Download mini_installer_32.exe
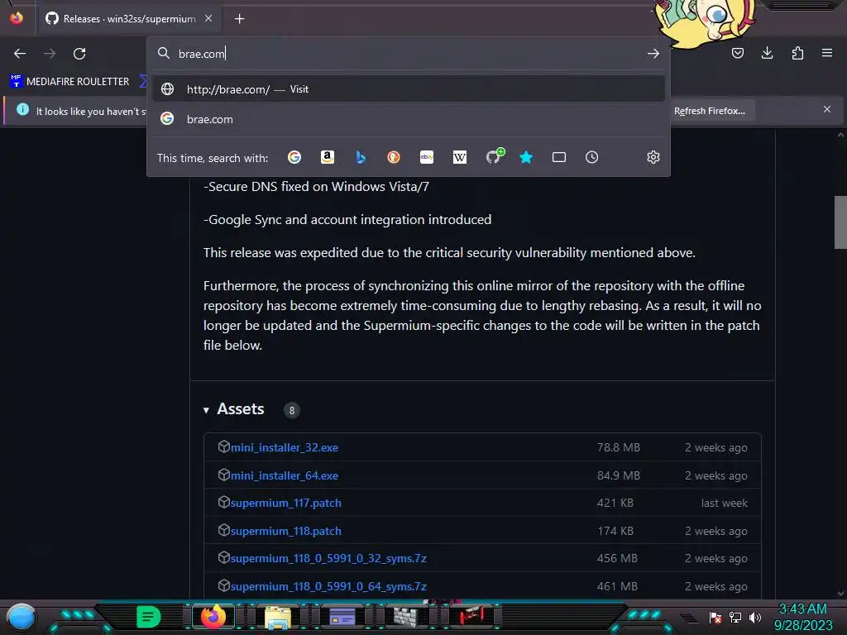The width and height of the screenshot is (847, 635). (285, 447)
